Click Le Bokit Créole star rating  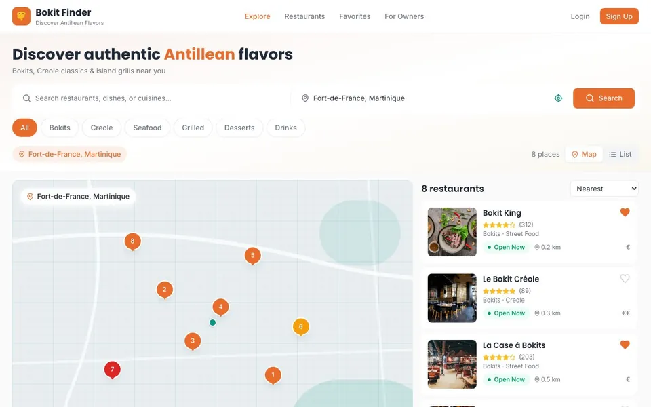(x=499, y=291)
